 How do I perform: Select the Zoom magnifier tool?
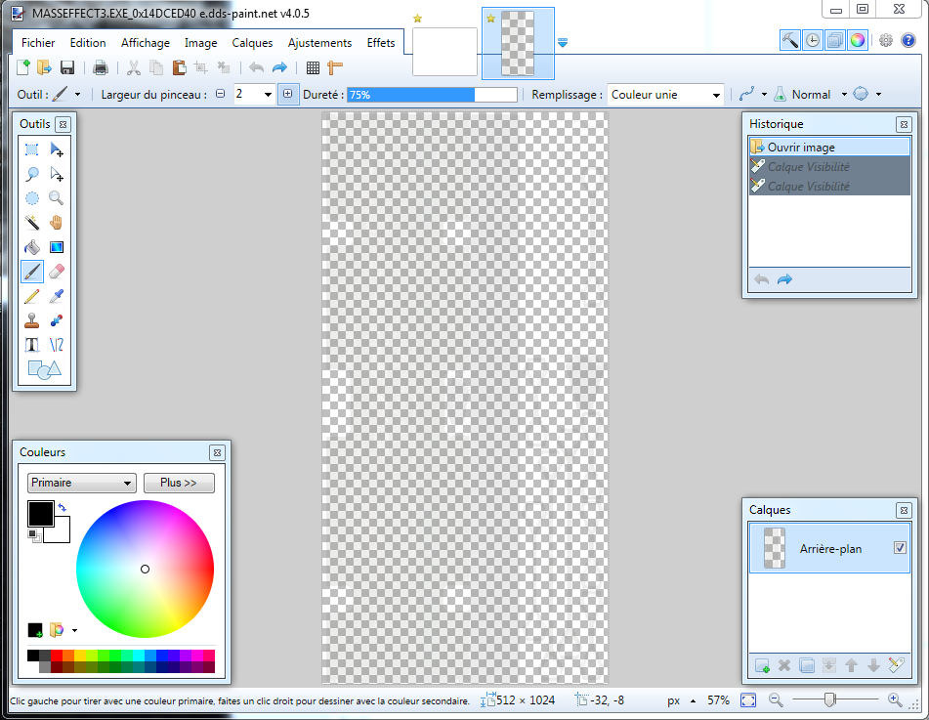(x=57, y=198)
